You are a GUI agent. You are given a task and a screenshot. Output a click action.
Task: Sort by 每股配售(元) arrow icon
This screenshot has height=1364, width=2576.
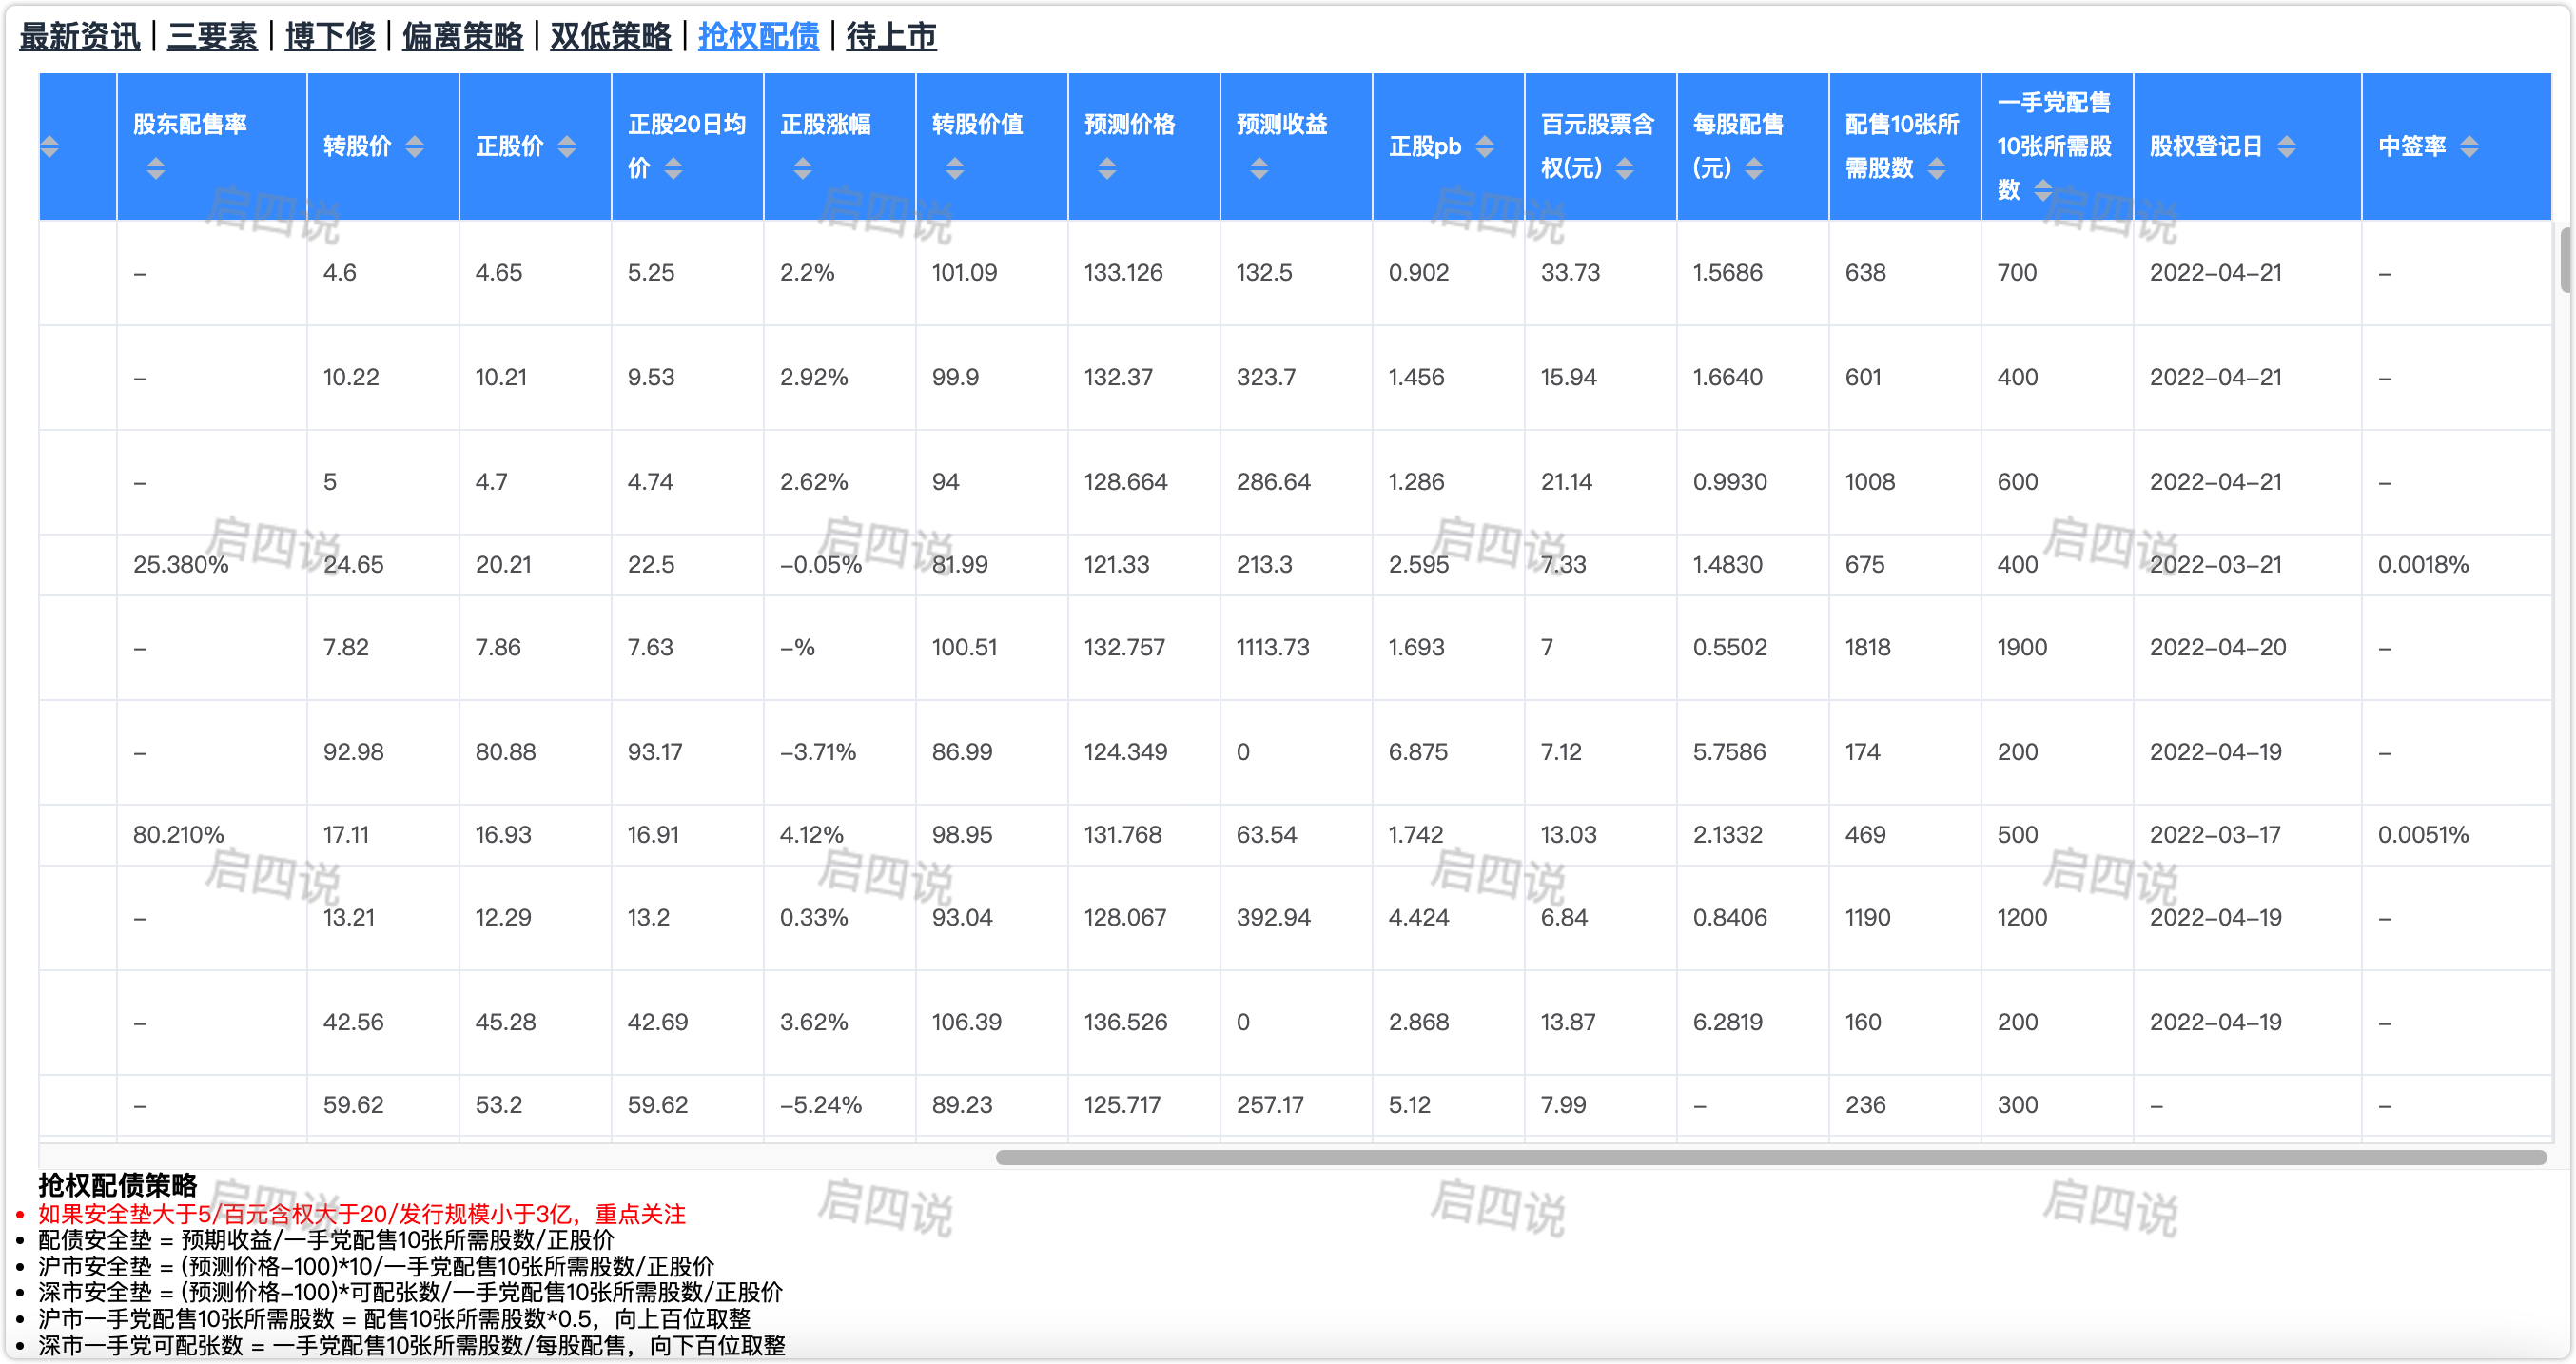(1754, 169)
